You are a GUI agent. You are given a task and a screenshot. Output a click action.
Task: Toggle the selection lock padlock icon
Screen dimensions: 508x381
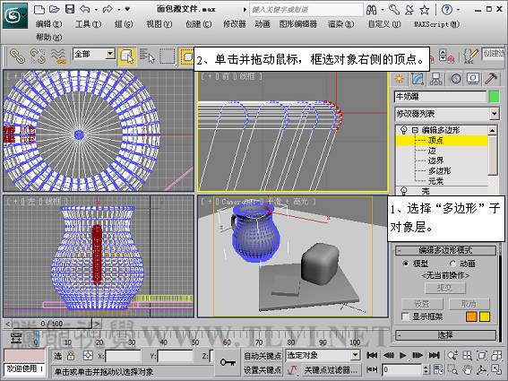coord(70,356)
